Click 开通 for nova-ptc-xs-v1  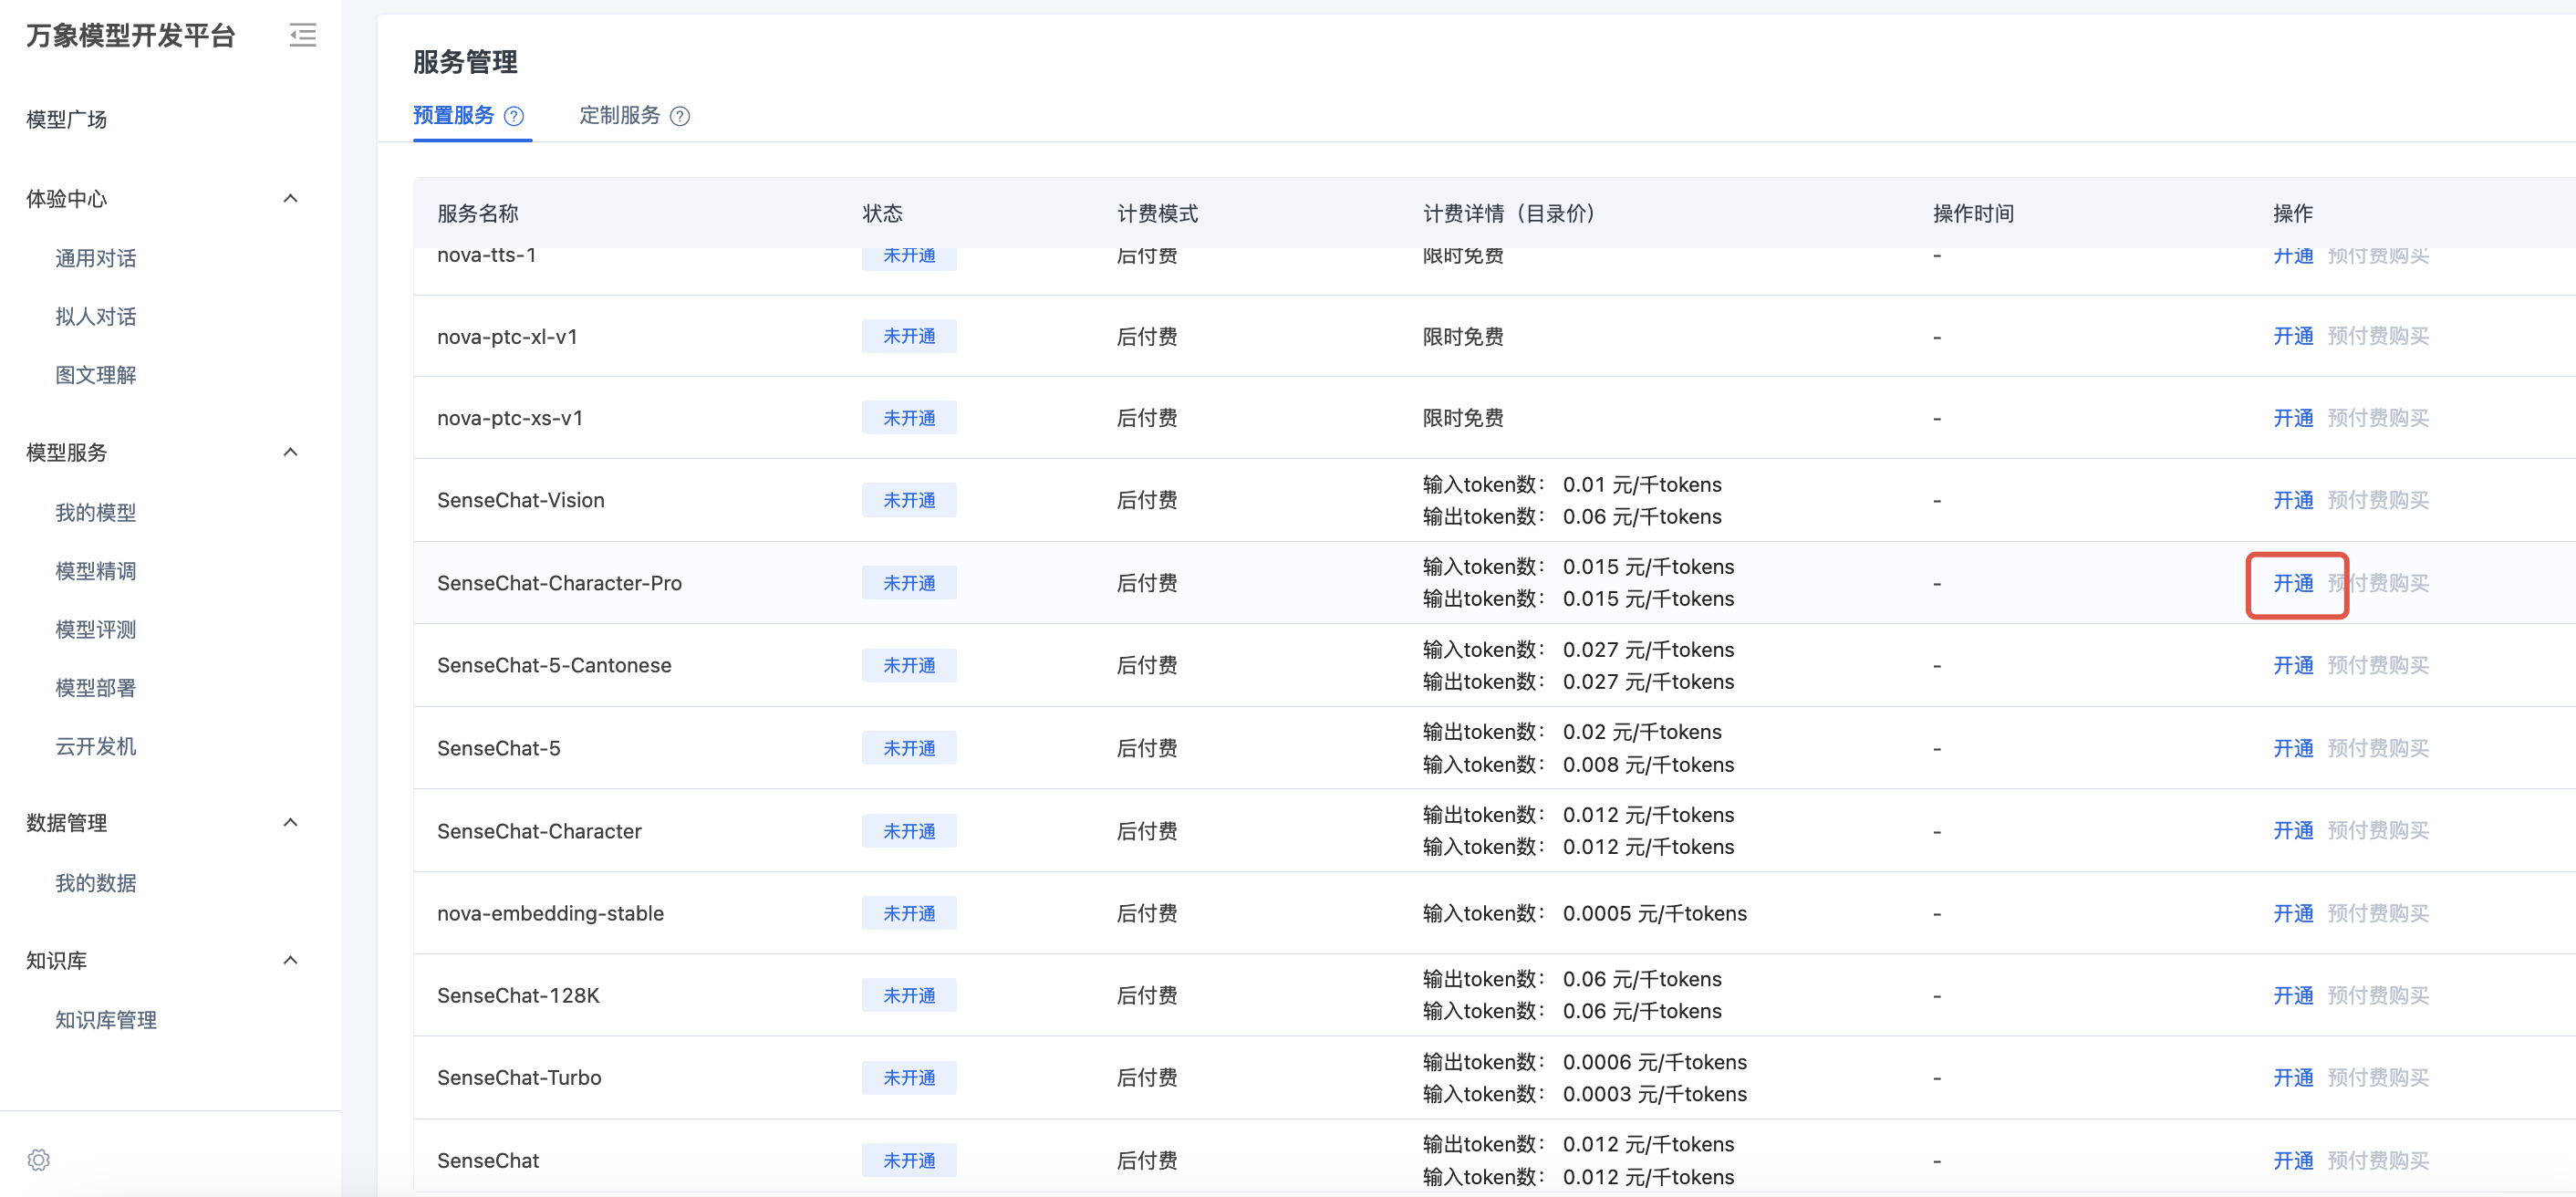click(x=2293, y=418)
